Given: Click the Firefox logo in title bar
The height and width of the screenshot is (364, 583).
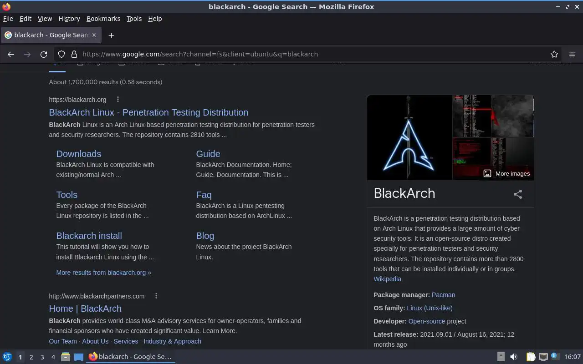Looking at the screenshot, I should point(6,7).
